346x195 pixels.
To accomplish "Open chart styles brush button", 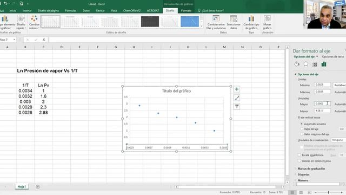I will point(237,97).
